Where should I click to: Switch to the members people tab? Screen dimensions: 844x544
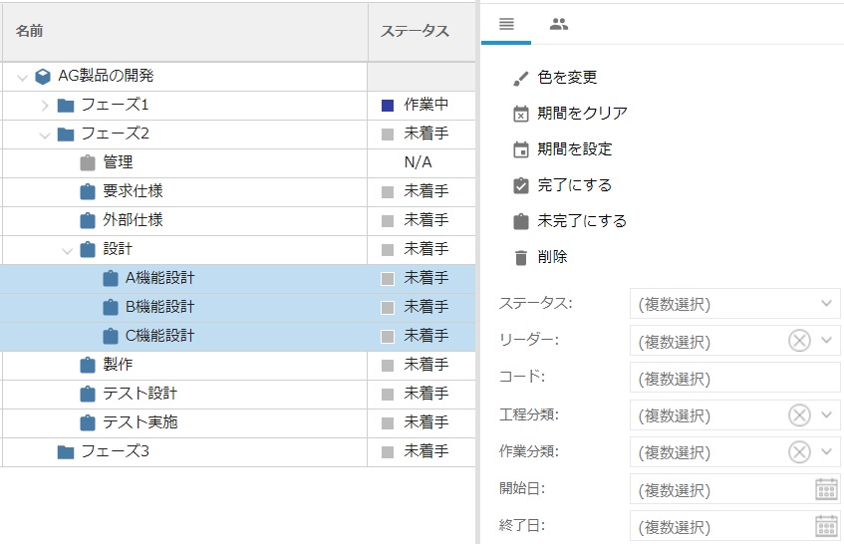(x=559, y=24)
